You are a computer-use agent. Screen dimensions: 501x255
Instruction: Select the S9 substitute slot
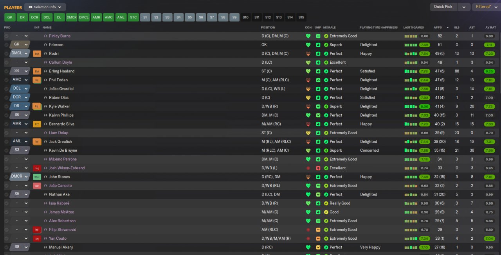click(234, 17)
